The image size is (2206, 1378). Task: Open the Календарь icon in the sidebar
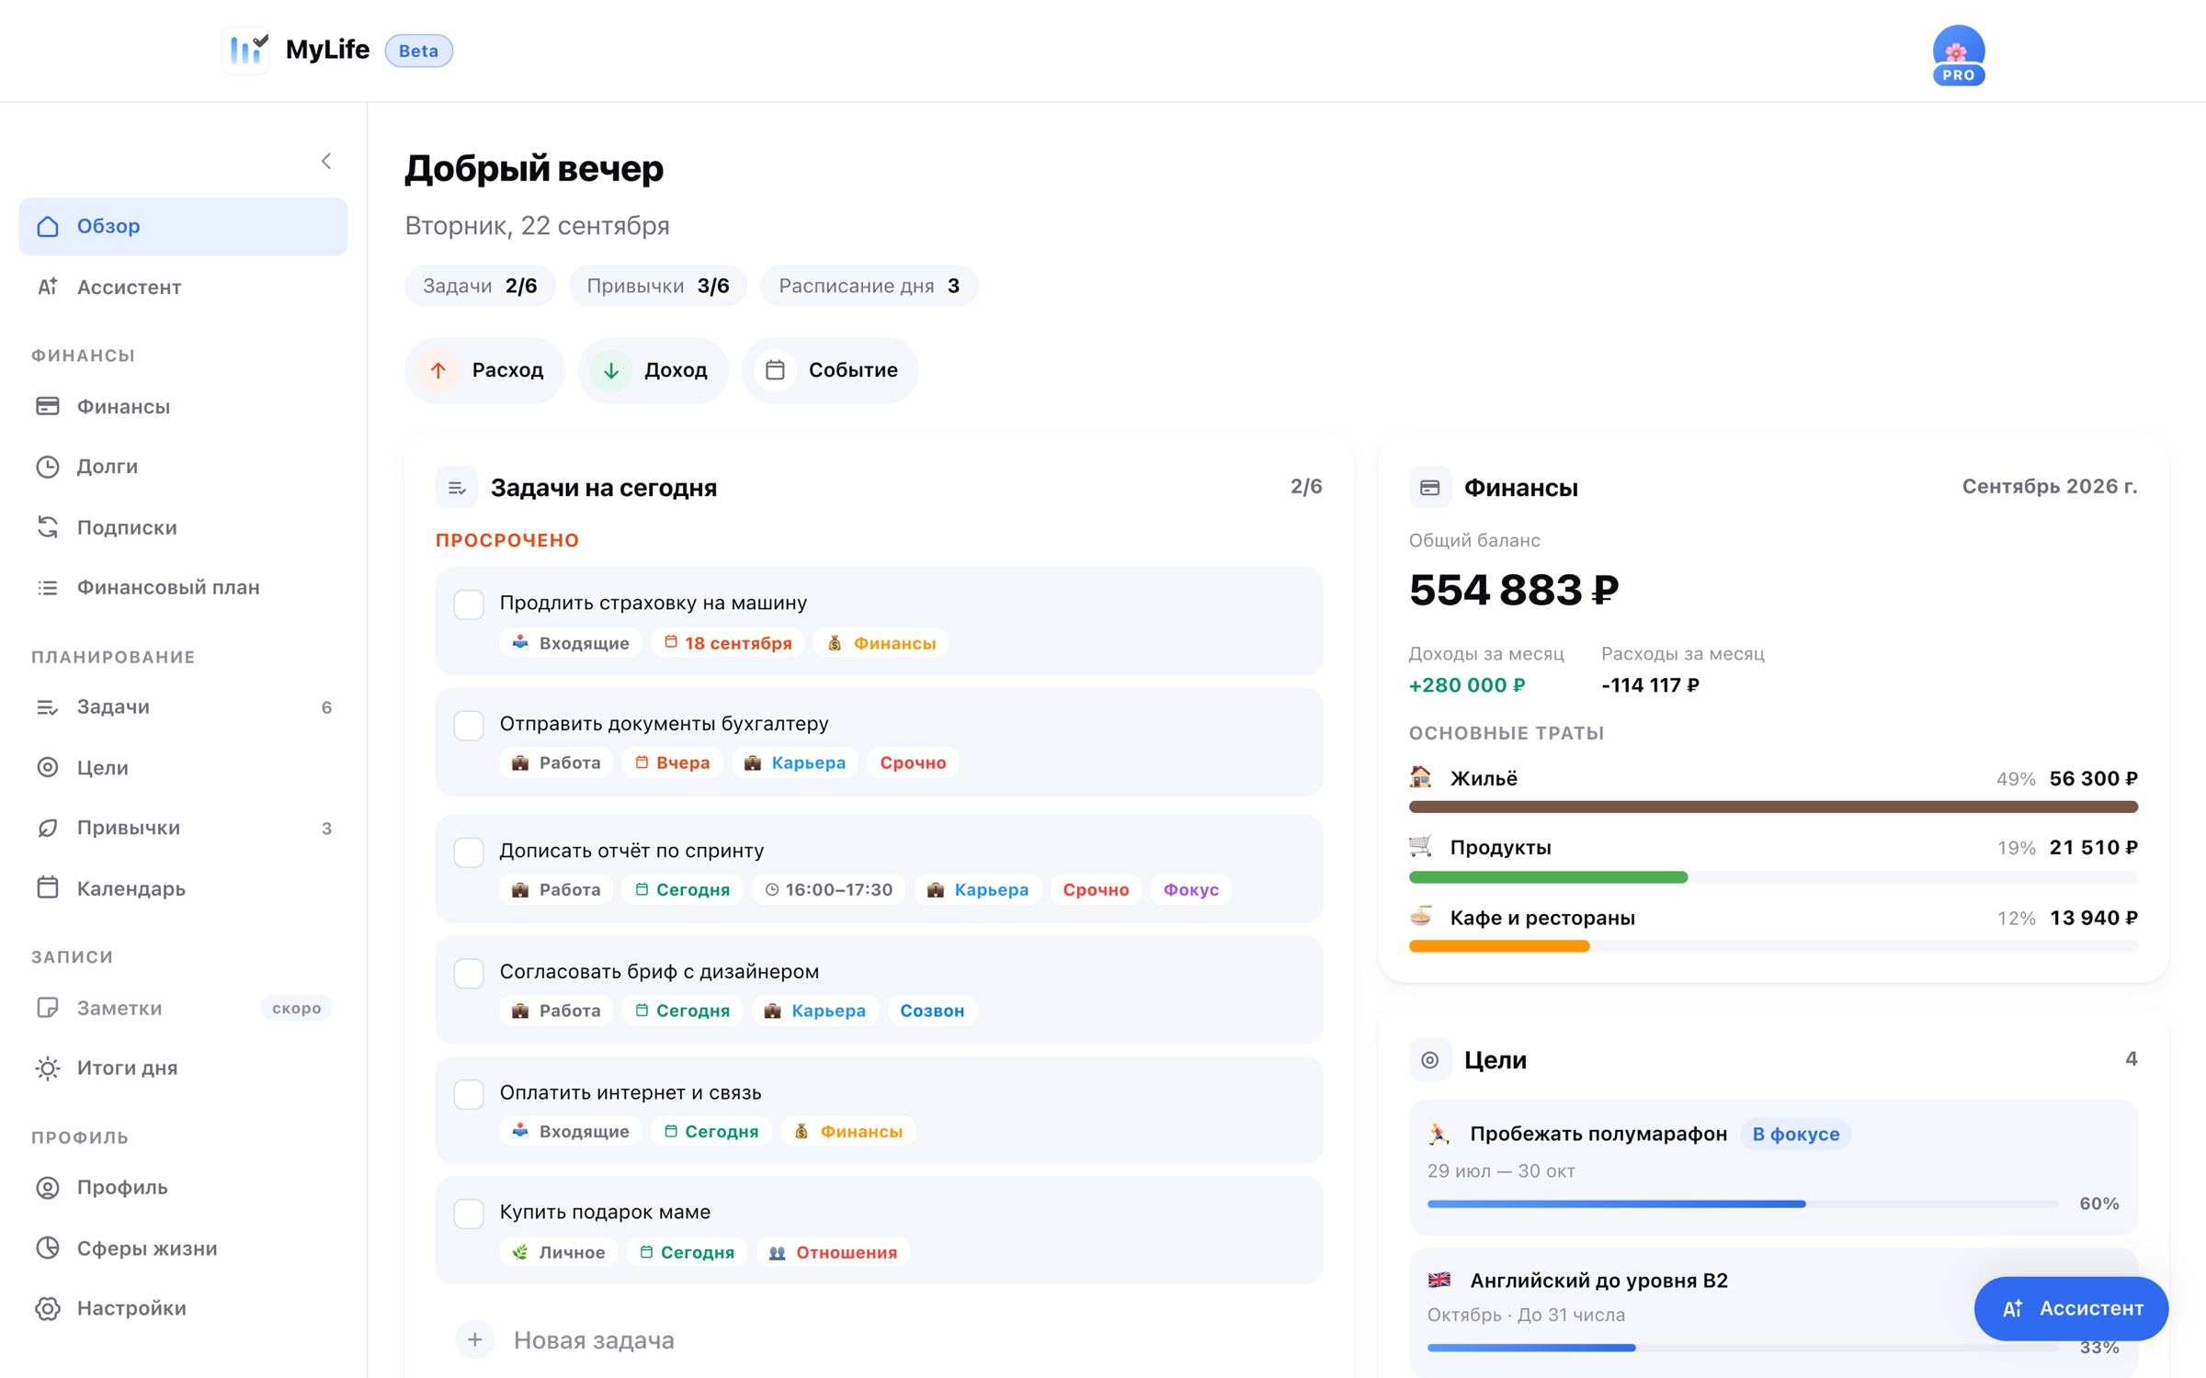[x=48, y=887]
